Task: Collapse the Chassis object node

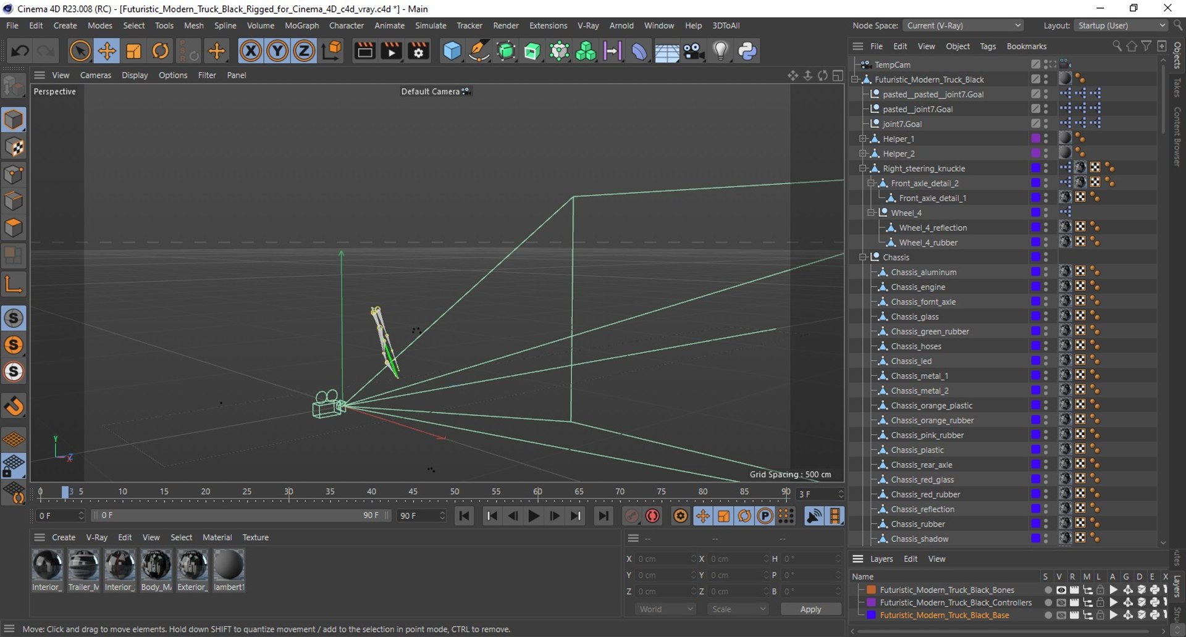Action: 864,257
